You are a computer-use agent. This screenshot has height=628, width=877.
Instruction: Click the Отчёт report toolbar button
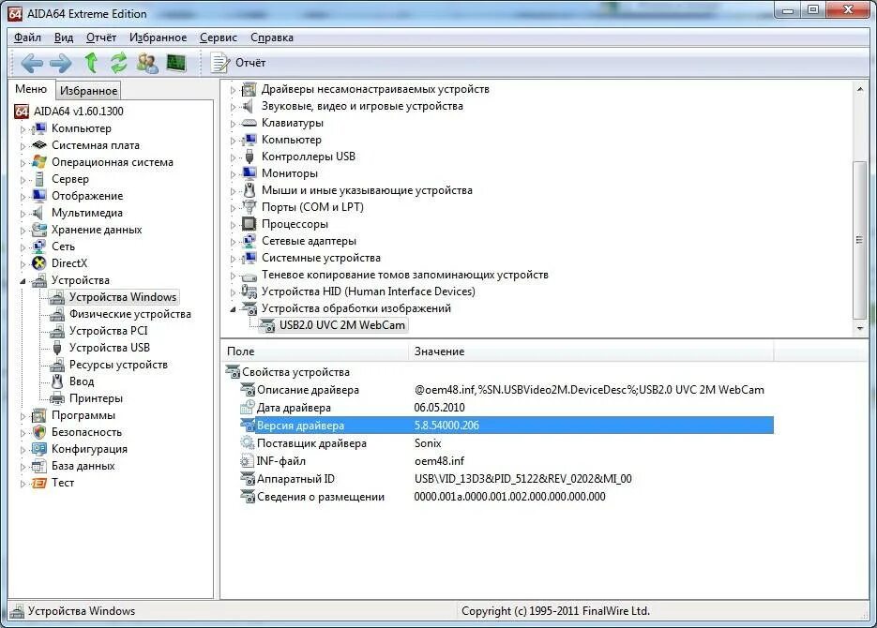click(x=238, y=63)
